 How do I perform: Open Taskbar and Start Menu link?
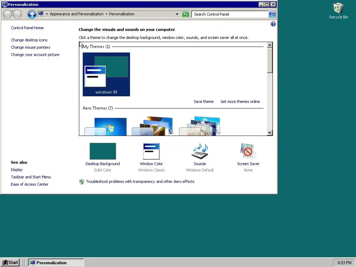[31, 177]
